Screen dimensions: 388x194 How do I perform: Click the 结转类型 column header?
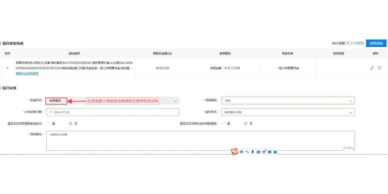(x=338, y=53)
